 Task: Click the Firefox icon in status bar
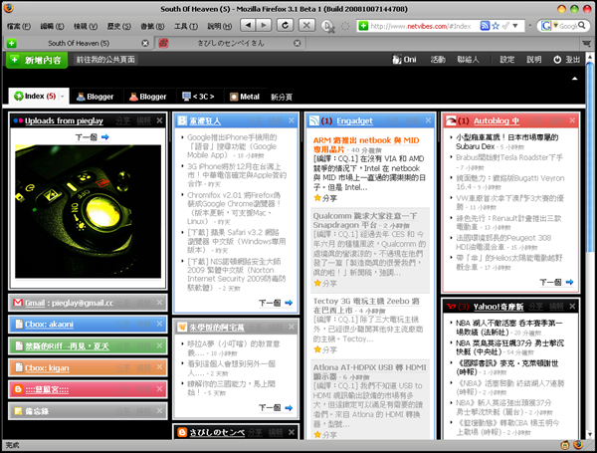pyautogui.click(x=578, y=445)
